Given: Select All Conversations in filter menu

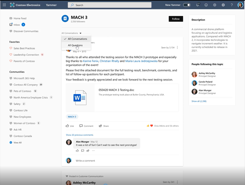Looking at the screenshot, I should [x=76, y=39].
